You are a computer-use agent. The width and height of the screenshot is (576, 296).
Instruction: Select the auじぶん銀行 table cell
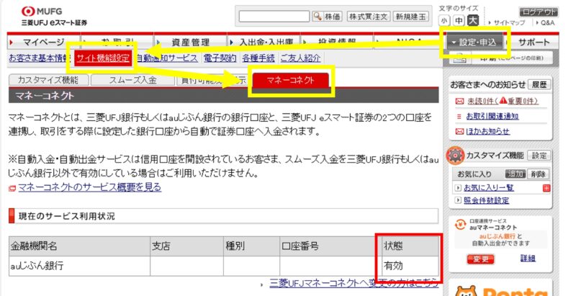coord(79,266)
